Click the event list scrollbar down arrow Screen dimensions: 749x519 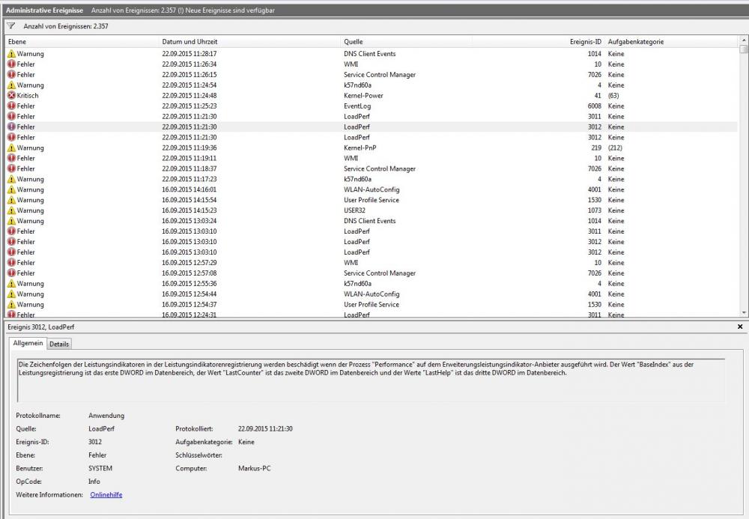pyautogui.click(x=743, y=313)
